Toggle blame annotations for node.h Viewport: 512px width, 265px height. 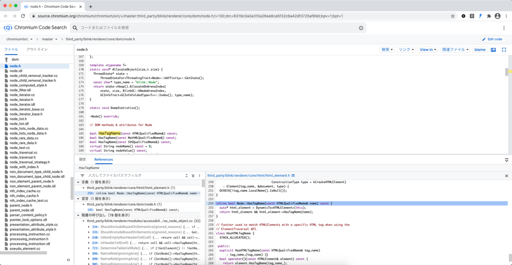pyautogui.click(x=480, y=50)
